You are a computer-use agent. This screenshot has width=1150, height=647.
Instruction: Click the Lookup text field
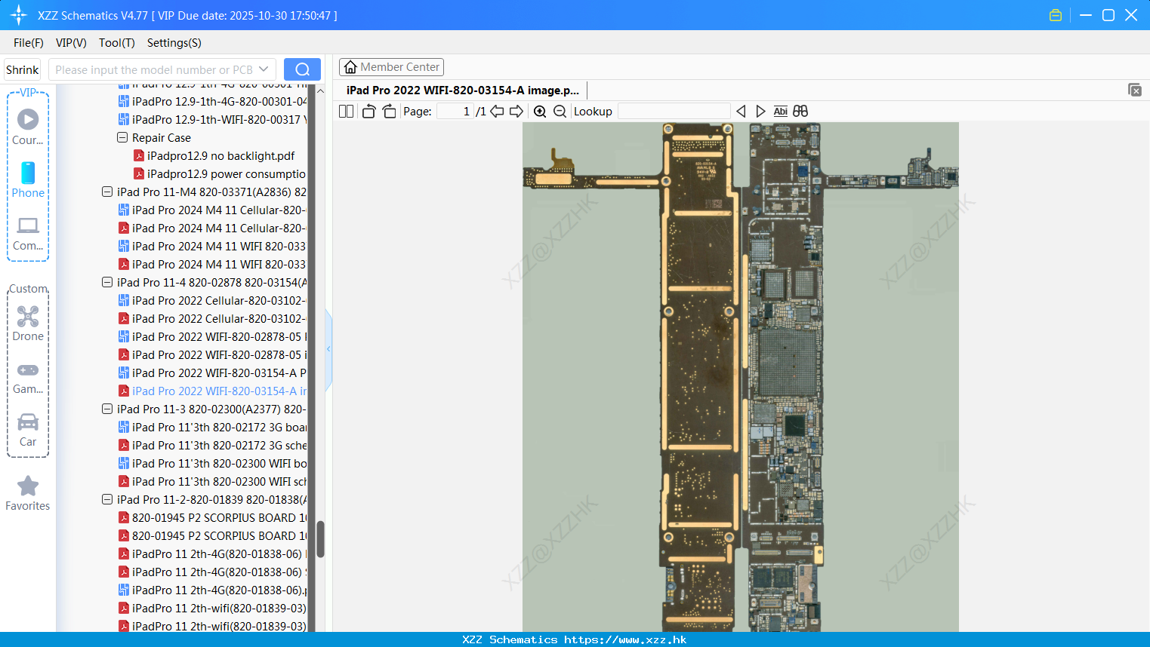coord(674,111)
